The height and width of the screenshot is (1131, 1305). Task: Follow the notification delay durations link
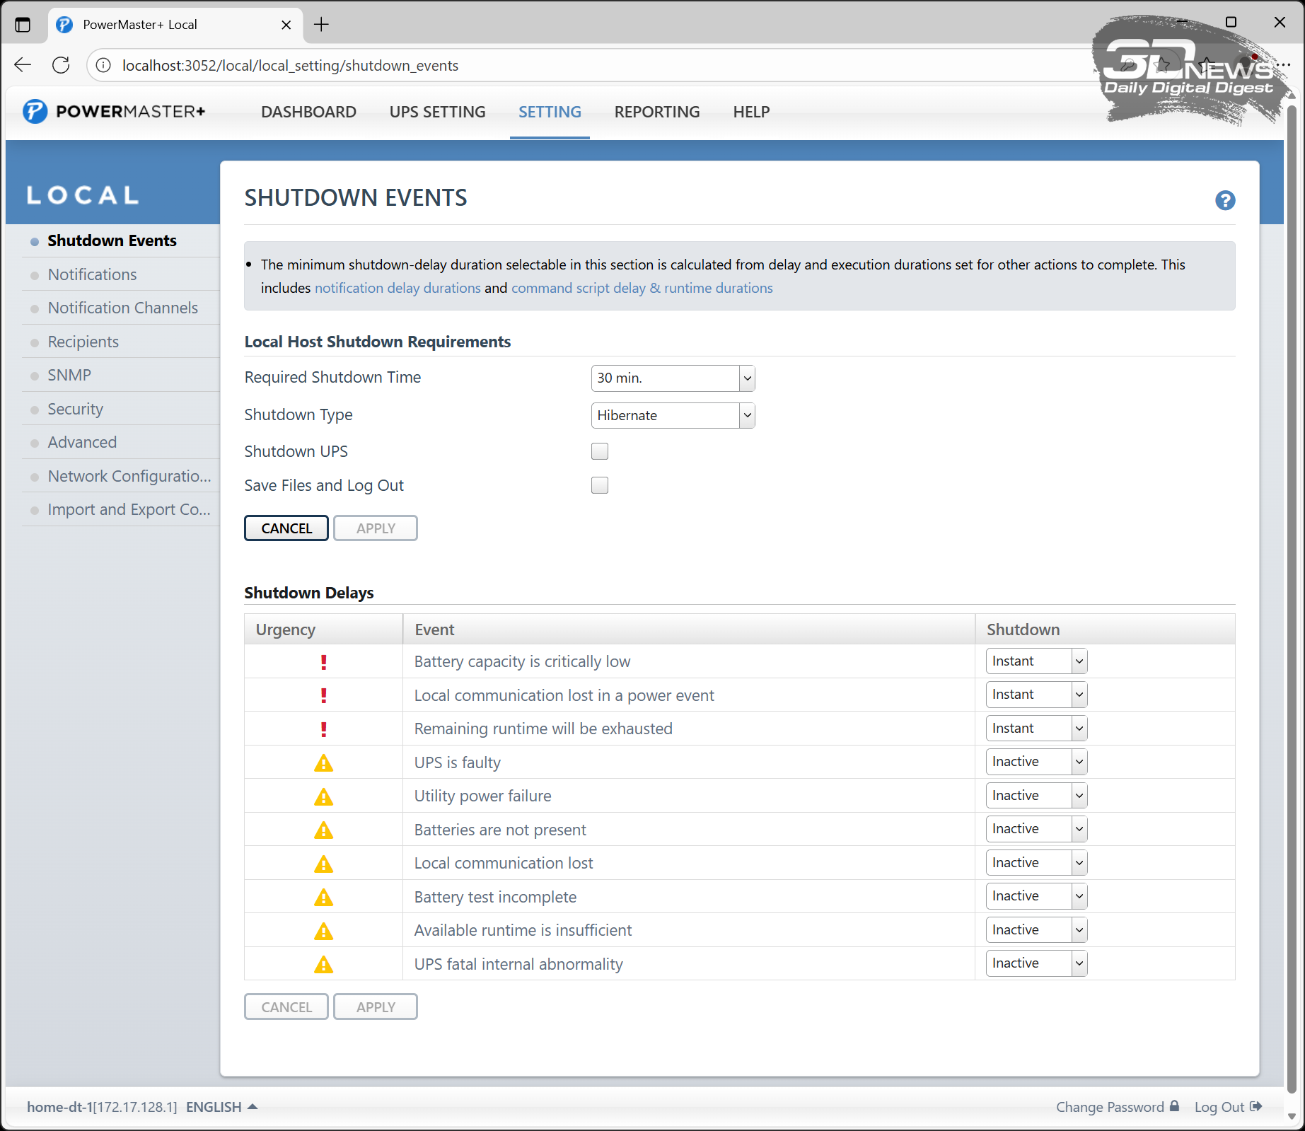(398, 288)
